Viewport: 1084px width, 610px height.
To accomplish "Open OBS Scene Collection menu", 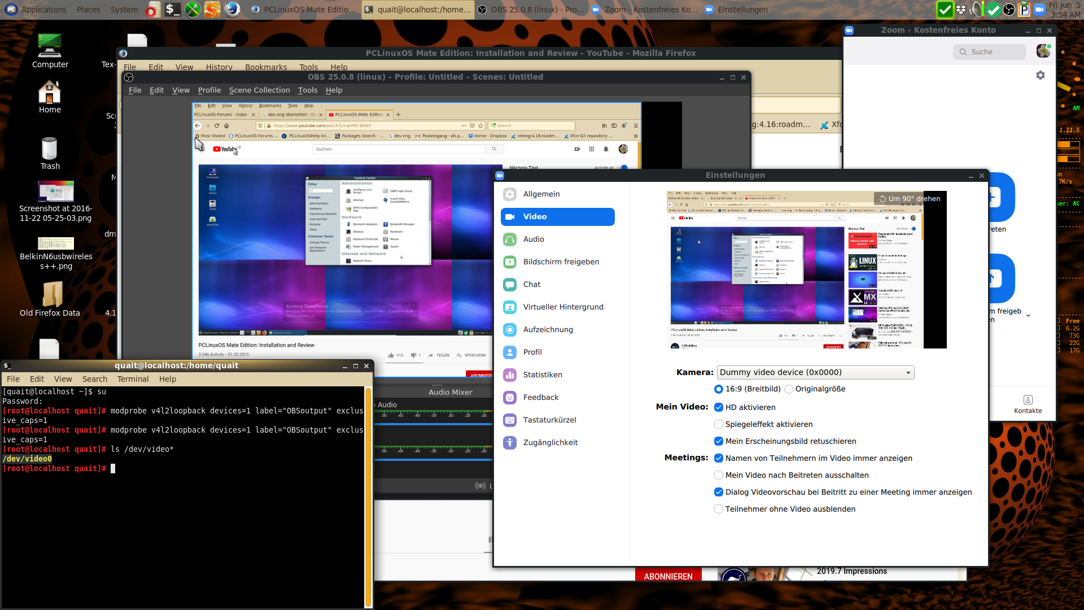I will (x=259, y=90).
